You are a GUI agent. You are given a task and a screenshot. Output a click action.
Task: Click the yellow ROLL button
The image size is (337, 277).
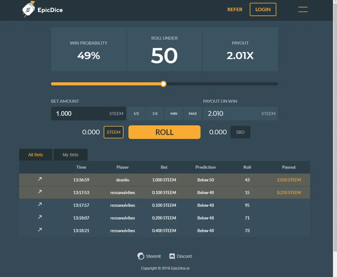[164, 132]
